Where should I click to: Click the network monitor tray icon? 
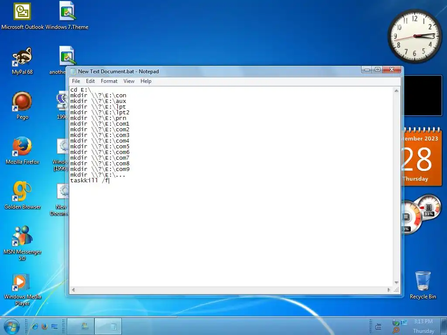coord(404,322)
